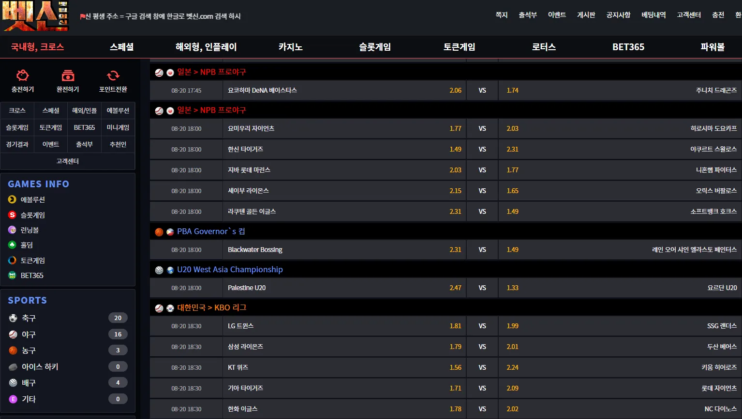
Task: Click the BET365 icon in Games Info
Action: [13, 275]
